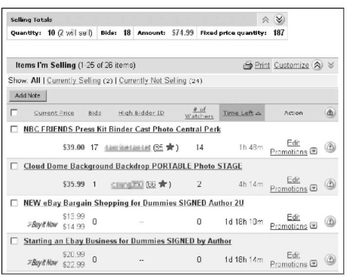The height and width of the screenshot is (278, 349).
Task: Filter to Currently Selling items
Action: (x=74, y=81)
